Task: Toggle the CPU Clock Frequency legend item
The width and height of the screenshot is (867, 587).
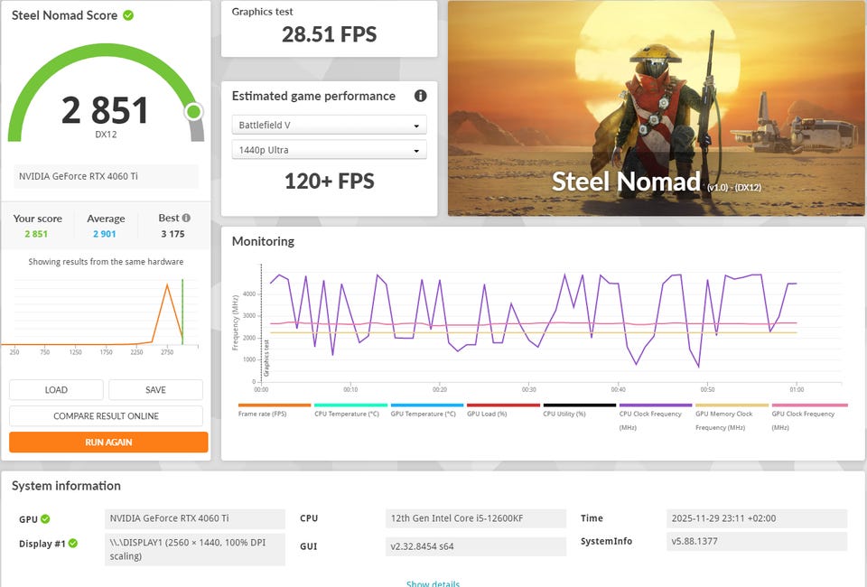Action: coord(656,417)
